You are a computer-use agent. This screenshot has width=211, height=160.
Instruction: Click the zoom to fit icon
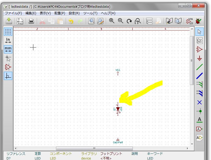tap(138, 21)
